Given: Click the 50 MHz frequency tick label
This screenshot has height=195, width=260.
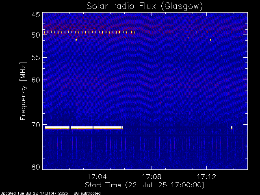Looking at the screenshot, I should (x=36, y=35).
